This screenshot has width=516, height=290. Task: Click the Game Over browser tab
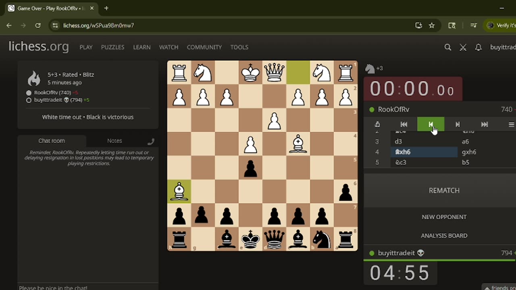50,8
